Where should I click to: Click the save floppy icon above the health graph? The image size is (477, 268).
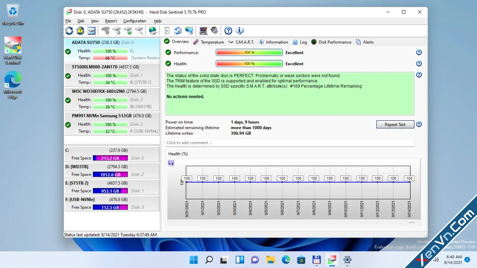click(x=171, y=163)
